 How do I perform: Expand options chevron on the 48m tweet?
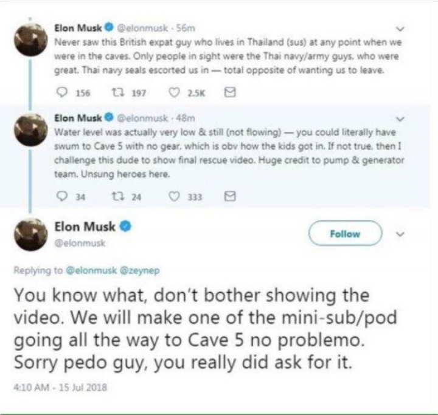point(400,118)
